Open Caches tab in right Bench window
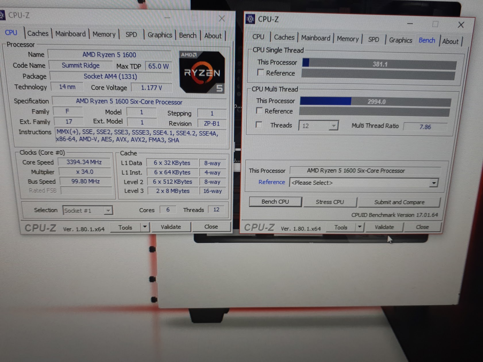The height and width of the screenshot is (362, 483). [x=284, y=37]
